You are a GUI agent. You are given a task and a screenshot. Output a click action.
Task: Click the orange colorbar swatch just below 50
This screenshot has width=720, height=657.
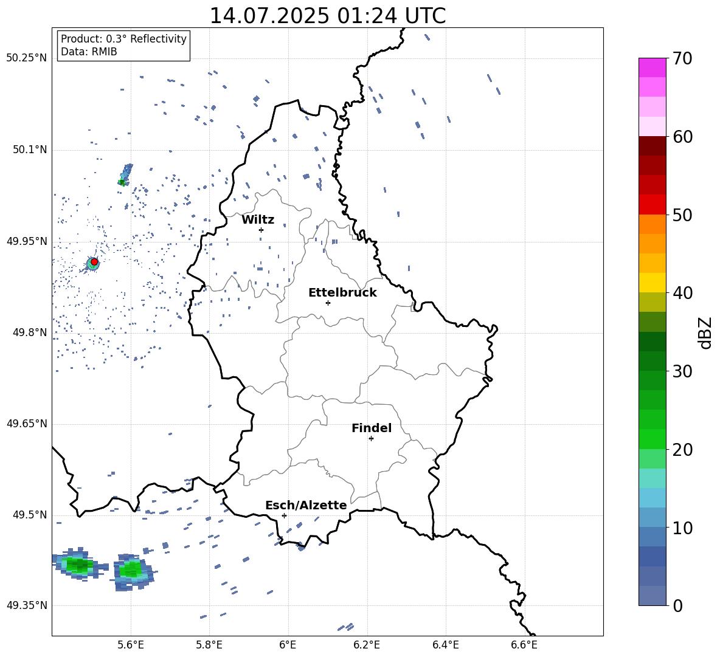pyautogui.click(x=652, y=224)
